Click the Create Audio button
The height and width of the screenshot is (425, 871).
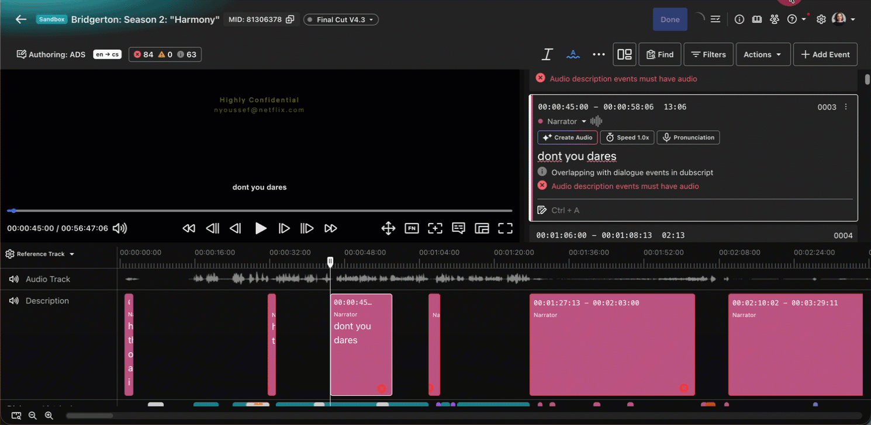(x=567, y=138)
